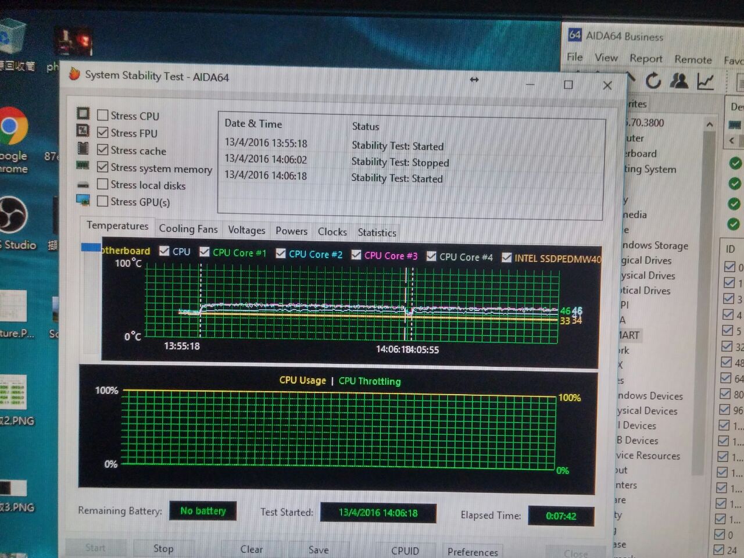Open Google Chrome desktop icon
Image resolution: width=744 pixels, height=558 pixels.
click(x=12, y=140)
